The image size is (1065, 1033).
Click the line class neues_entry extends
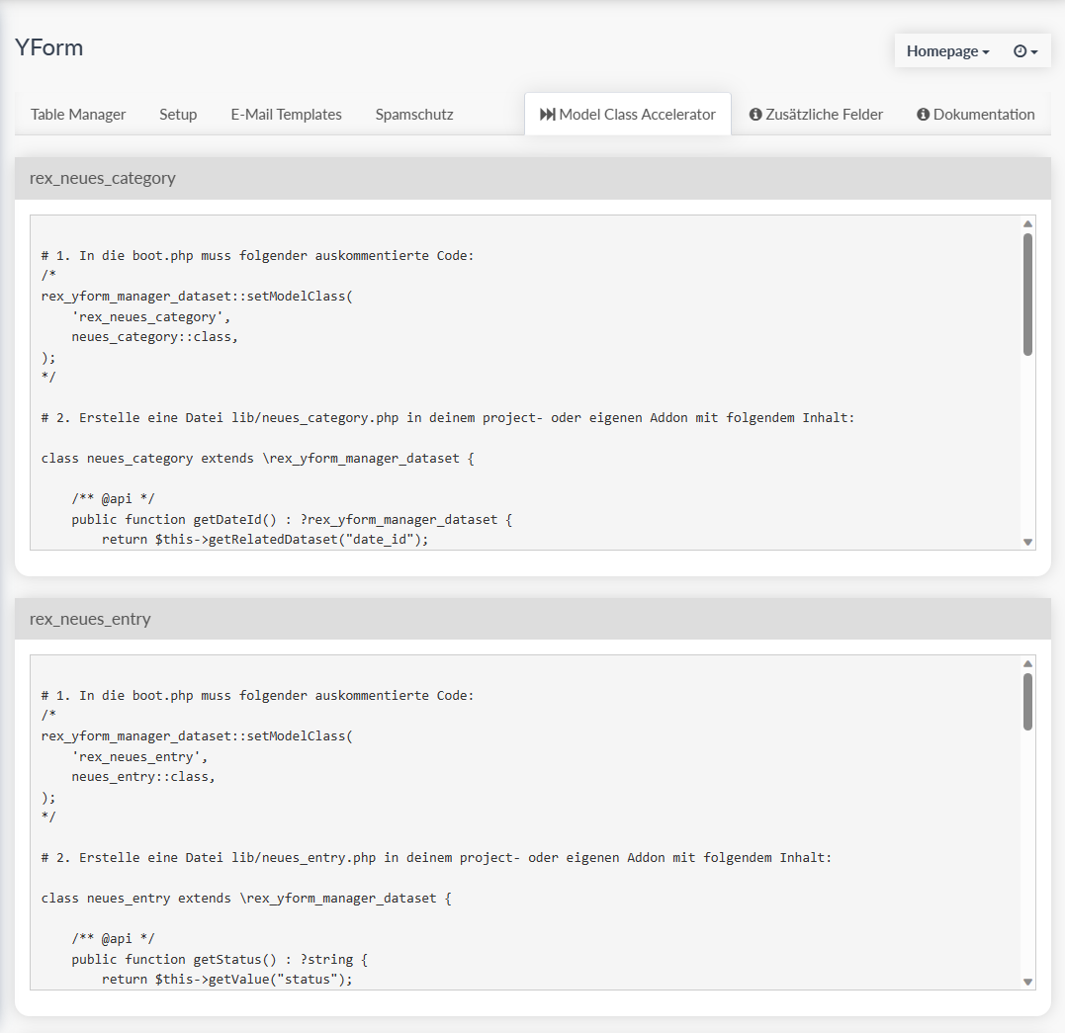[x=246, y=898]
